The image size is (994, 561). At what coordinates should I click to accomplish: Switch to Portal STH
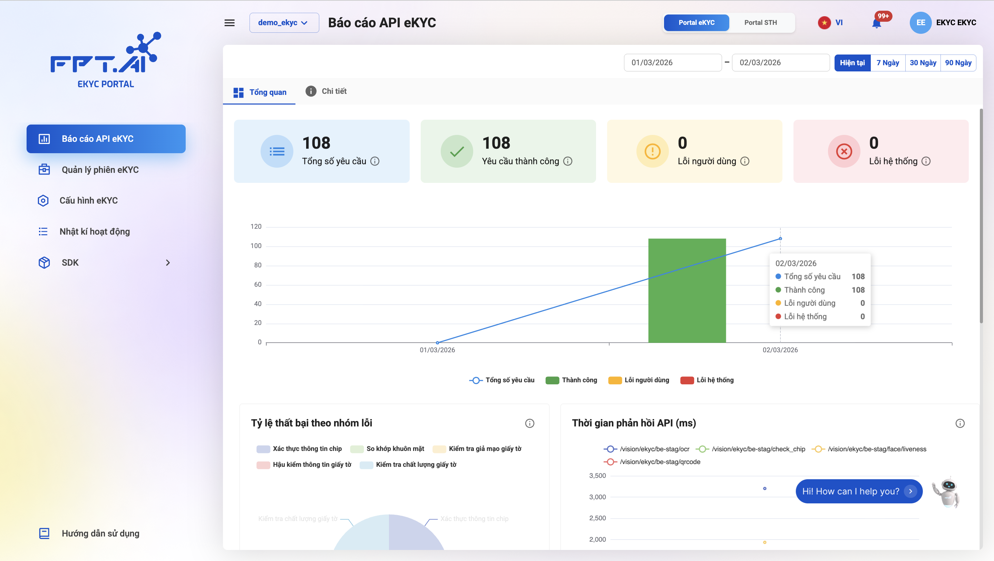[x=761, y=23]
